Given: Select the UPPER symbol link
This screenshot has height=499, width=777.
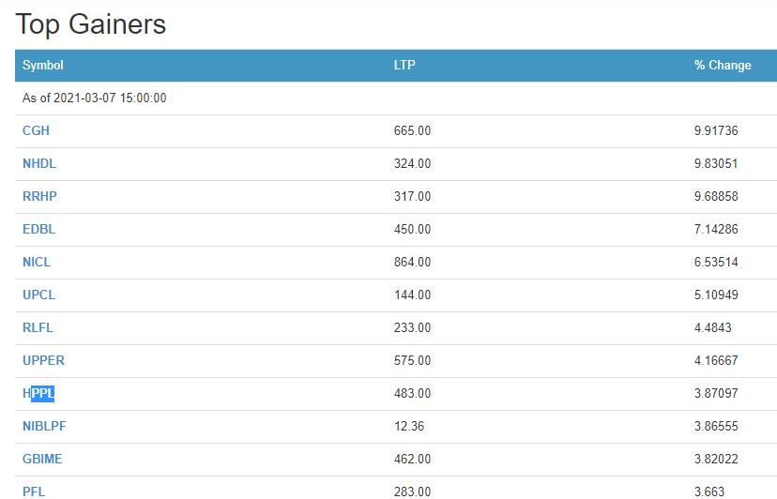Looking at the screenshot, I should tap(43, 361).
